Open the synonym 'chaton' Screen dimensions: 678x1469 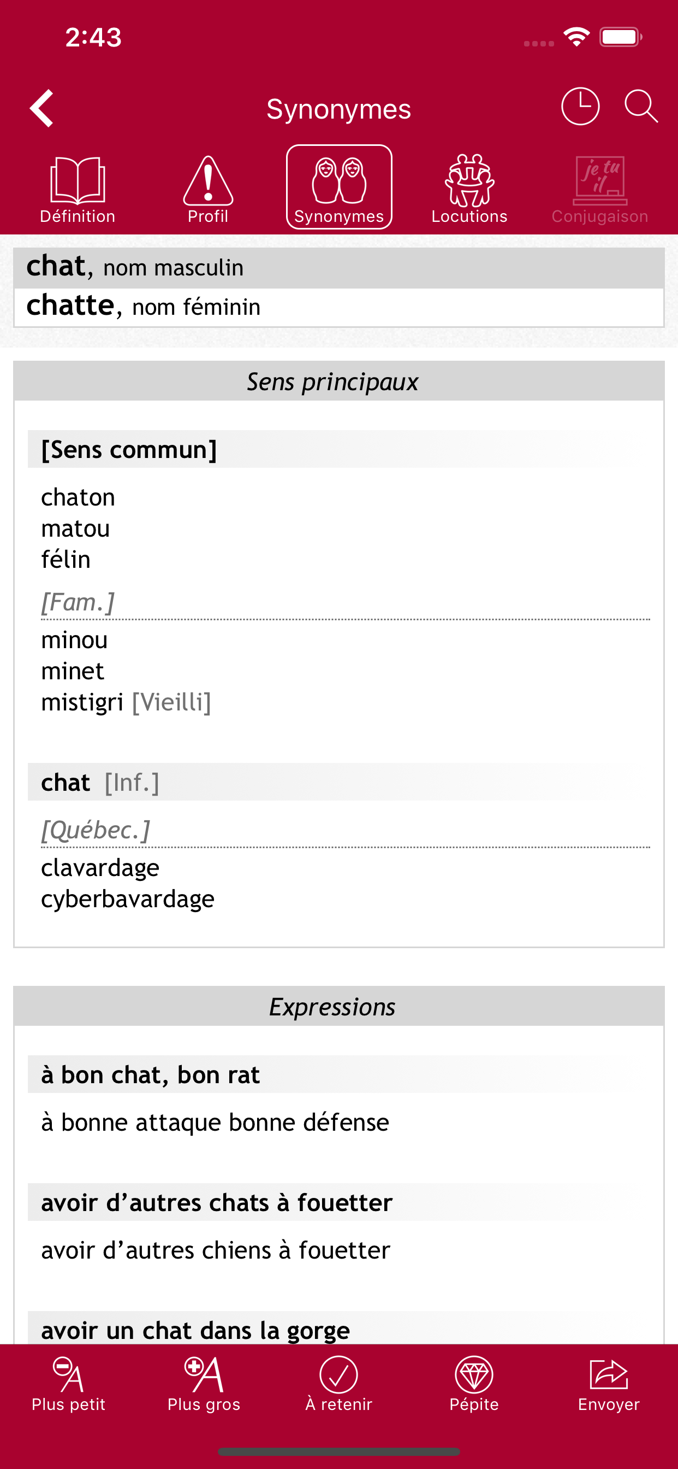point(78,497)
